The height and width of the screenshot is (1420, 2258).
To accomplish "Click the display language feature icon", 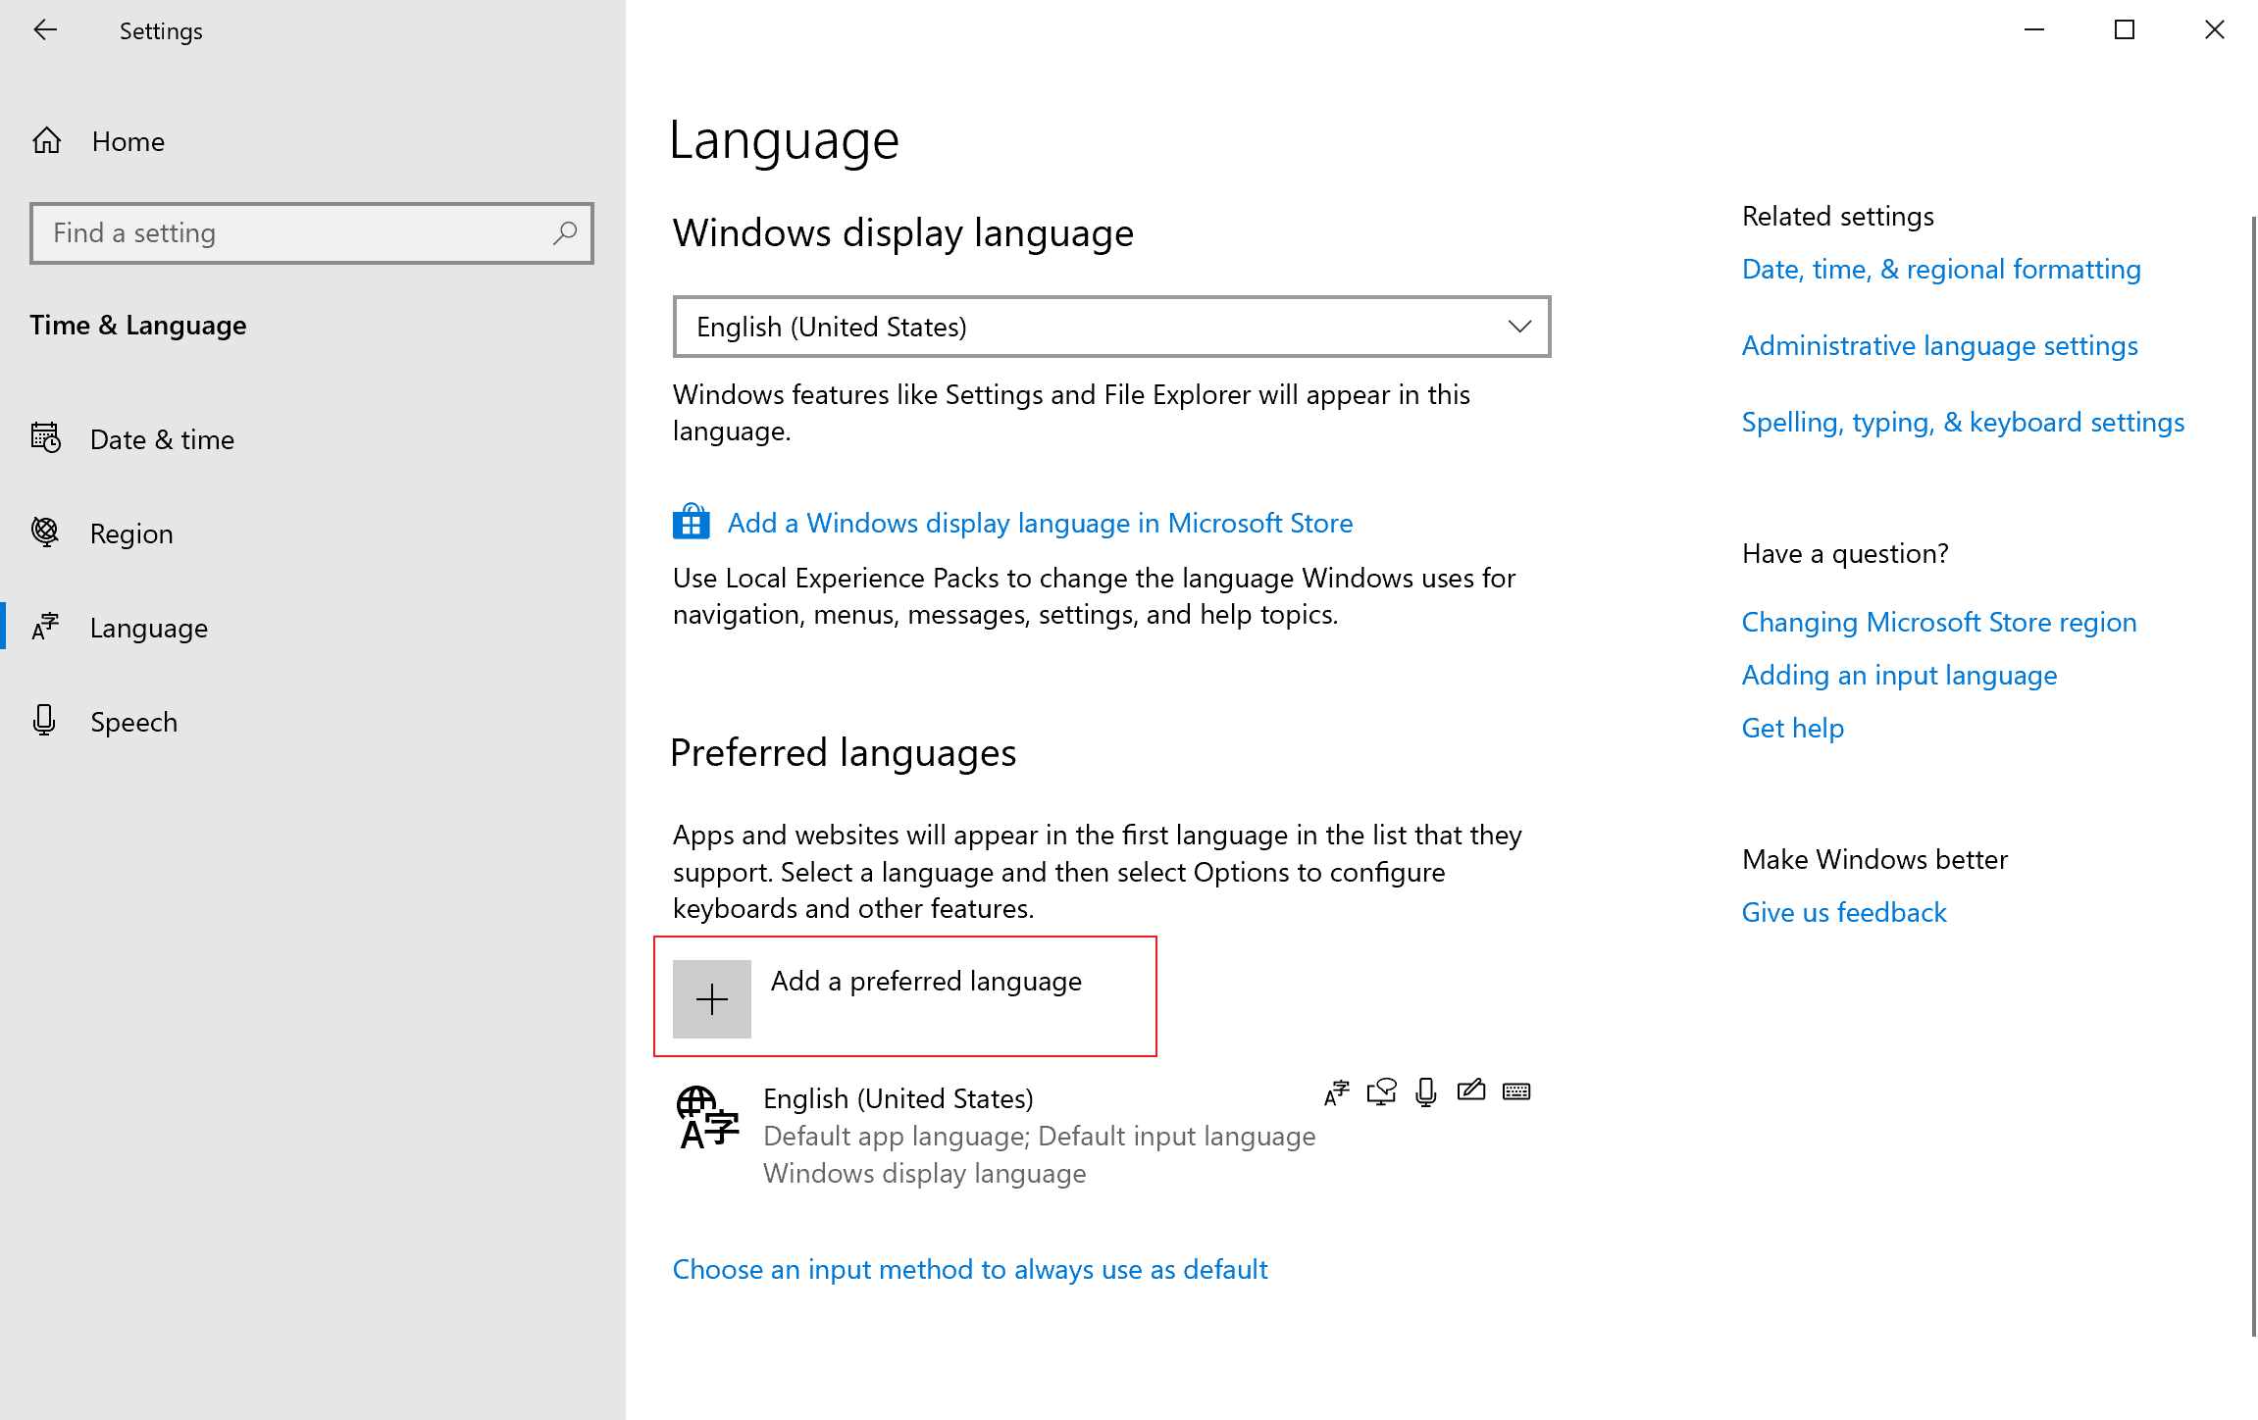I will tap(1337, 1091).
